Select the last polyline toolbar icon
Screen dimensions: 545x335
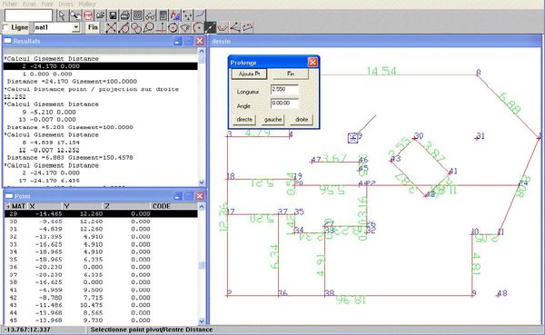click(248, 27)
